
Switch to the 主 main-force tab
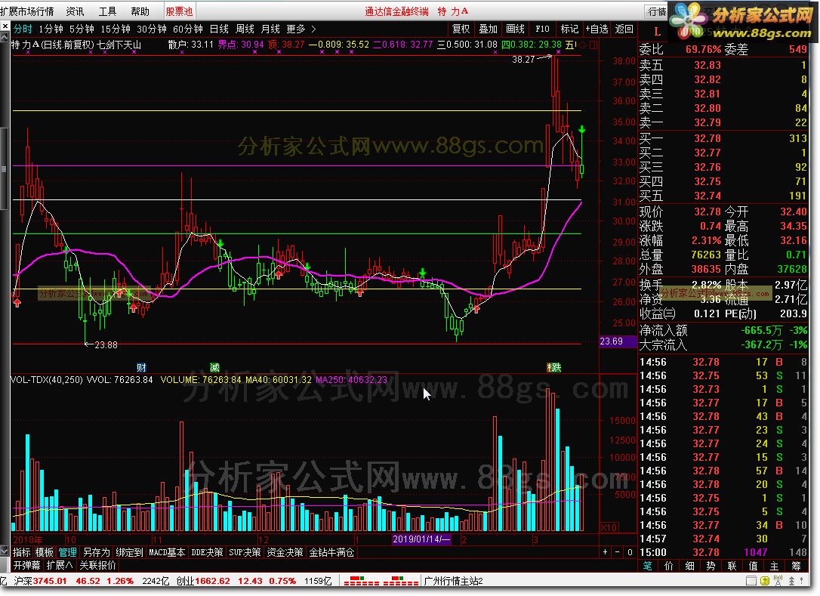(775, 566)
